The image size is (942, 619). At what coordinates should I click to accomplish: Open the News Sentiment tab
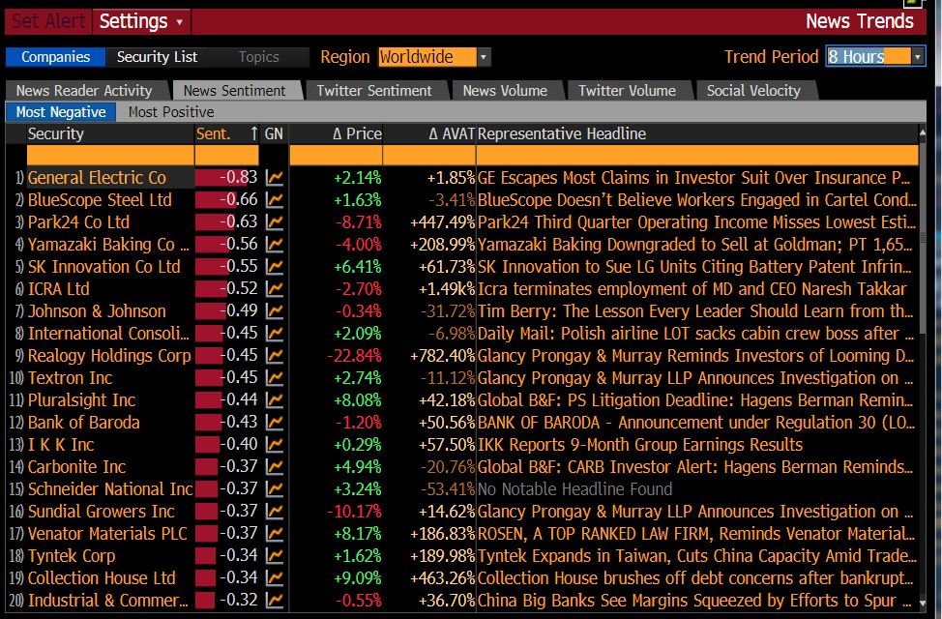click(x=234, y=91)
